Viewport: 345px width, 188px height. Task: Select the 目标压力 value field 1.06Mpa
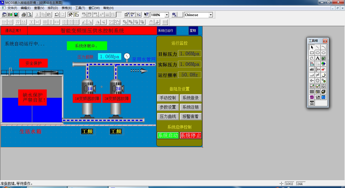coord(190,53)
